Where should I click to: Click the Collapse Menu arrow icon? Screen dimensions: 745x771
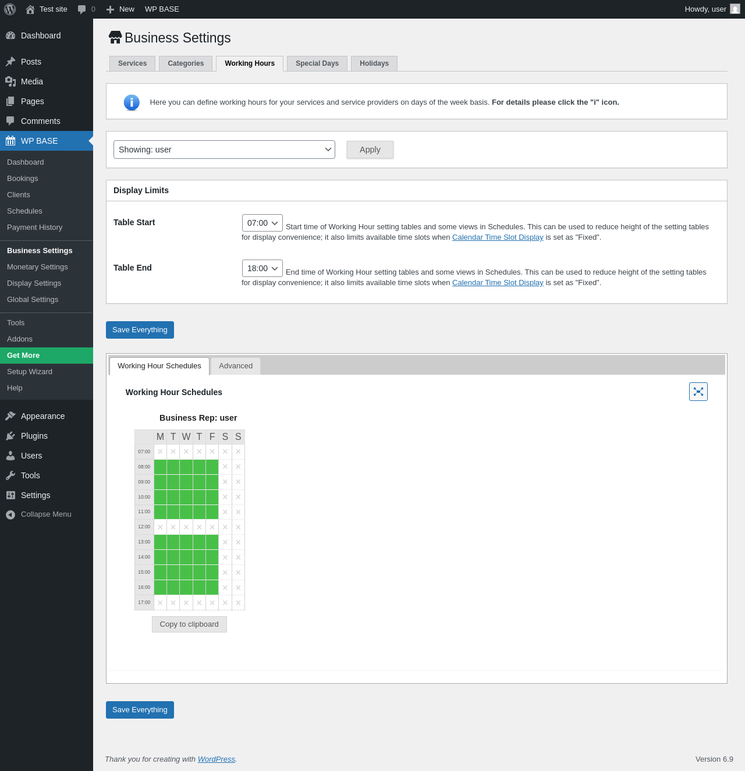pos(10,514)
